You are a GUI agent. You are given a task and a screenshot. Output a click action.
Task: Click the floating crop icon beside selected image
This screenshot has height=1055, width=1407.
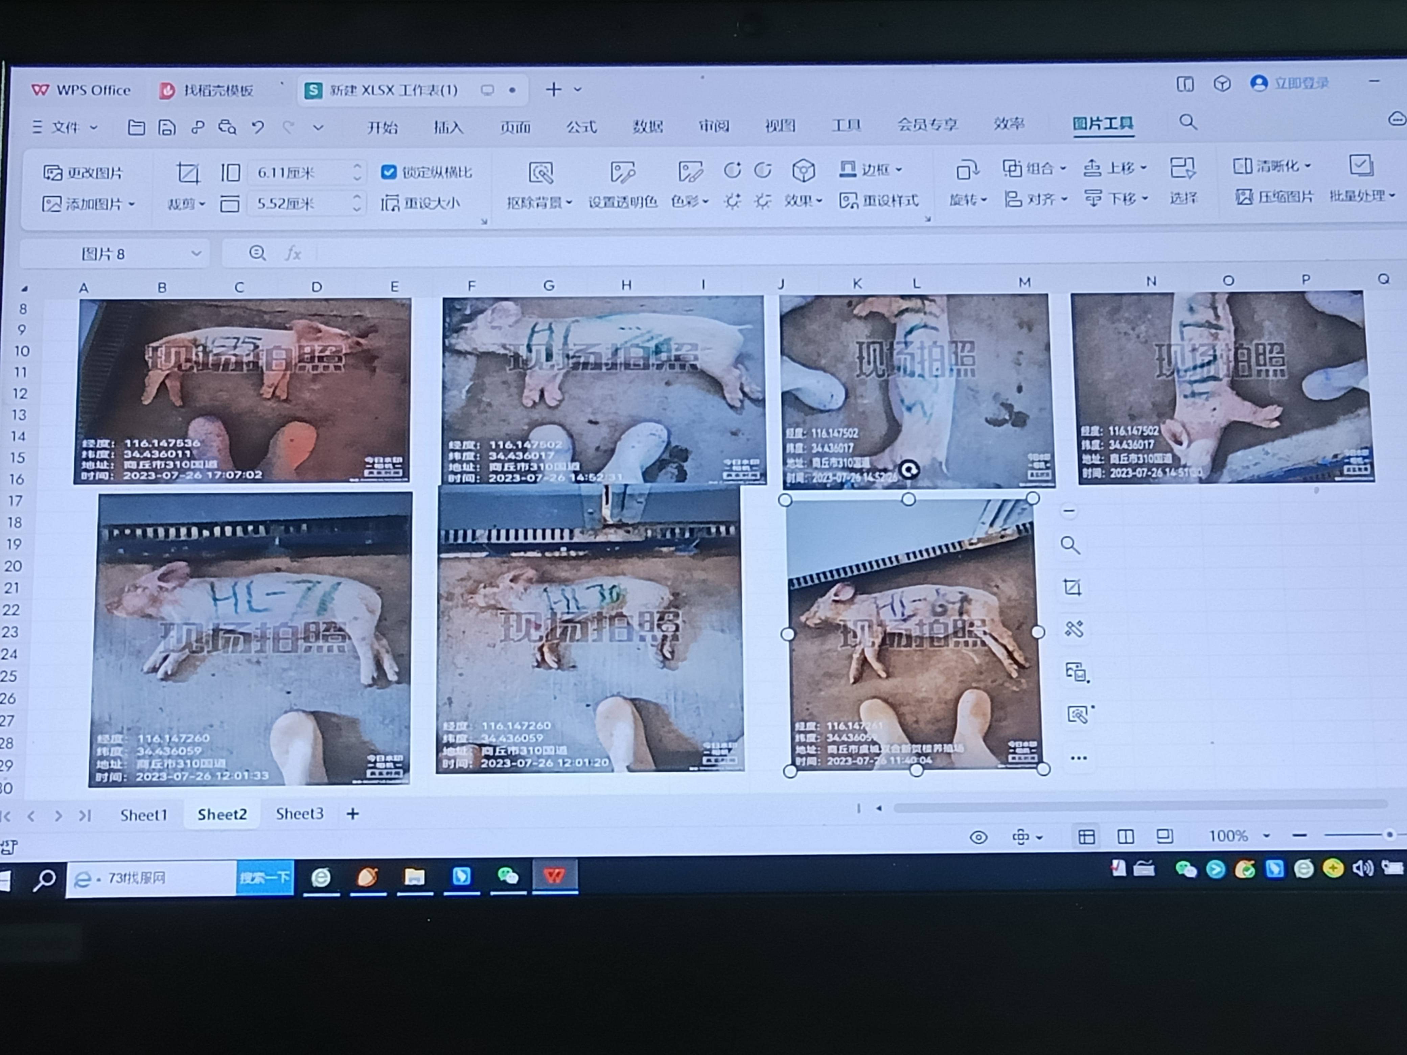1072,588
